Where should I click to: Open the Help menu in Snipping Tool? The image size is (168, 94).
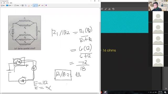tap(11, 3)
